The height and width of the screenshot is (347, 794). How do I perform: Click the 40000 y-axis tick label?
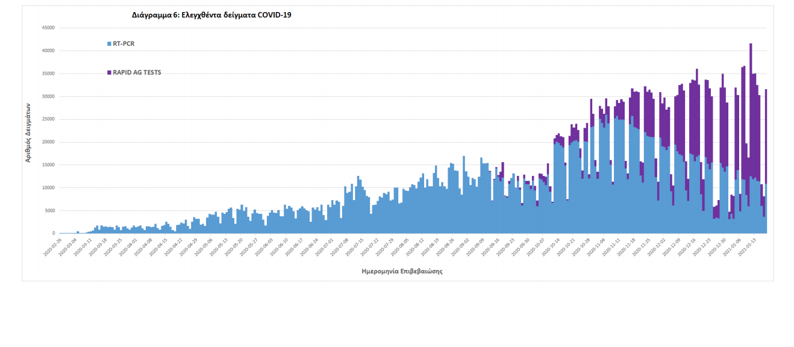[x=48, y=51]
